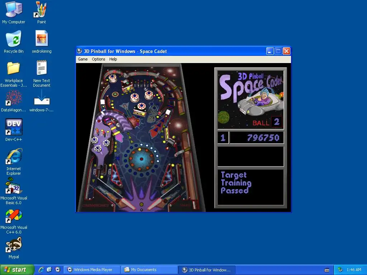Select the Mypal raccoon icon
Viewport: 367px width, 275px height.
click(14, 248)
